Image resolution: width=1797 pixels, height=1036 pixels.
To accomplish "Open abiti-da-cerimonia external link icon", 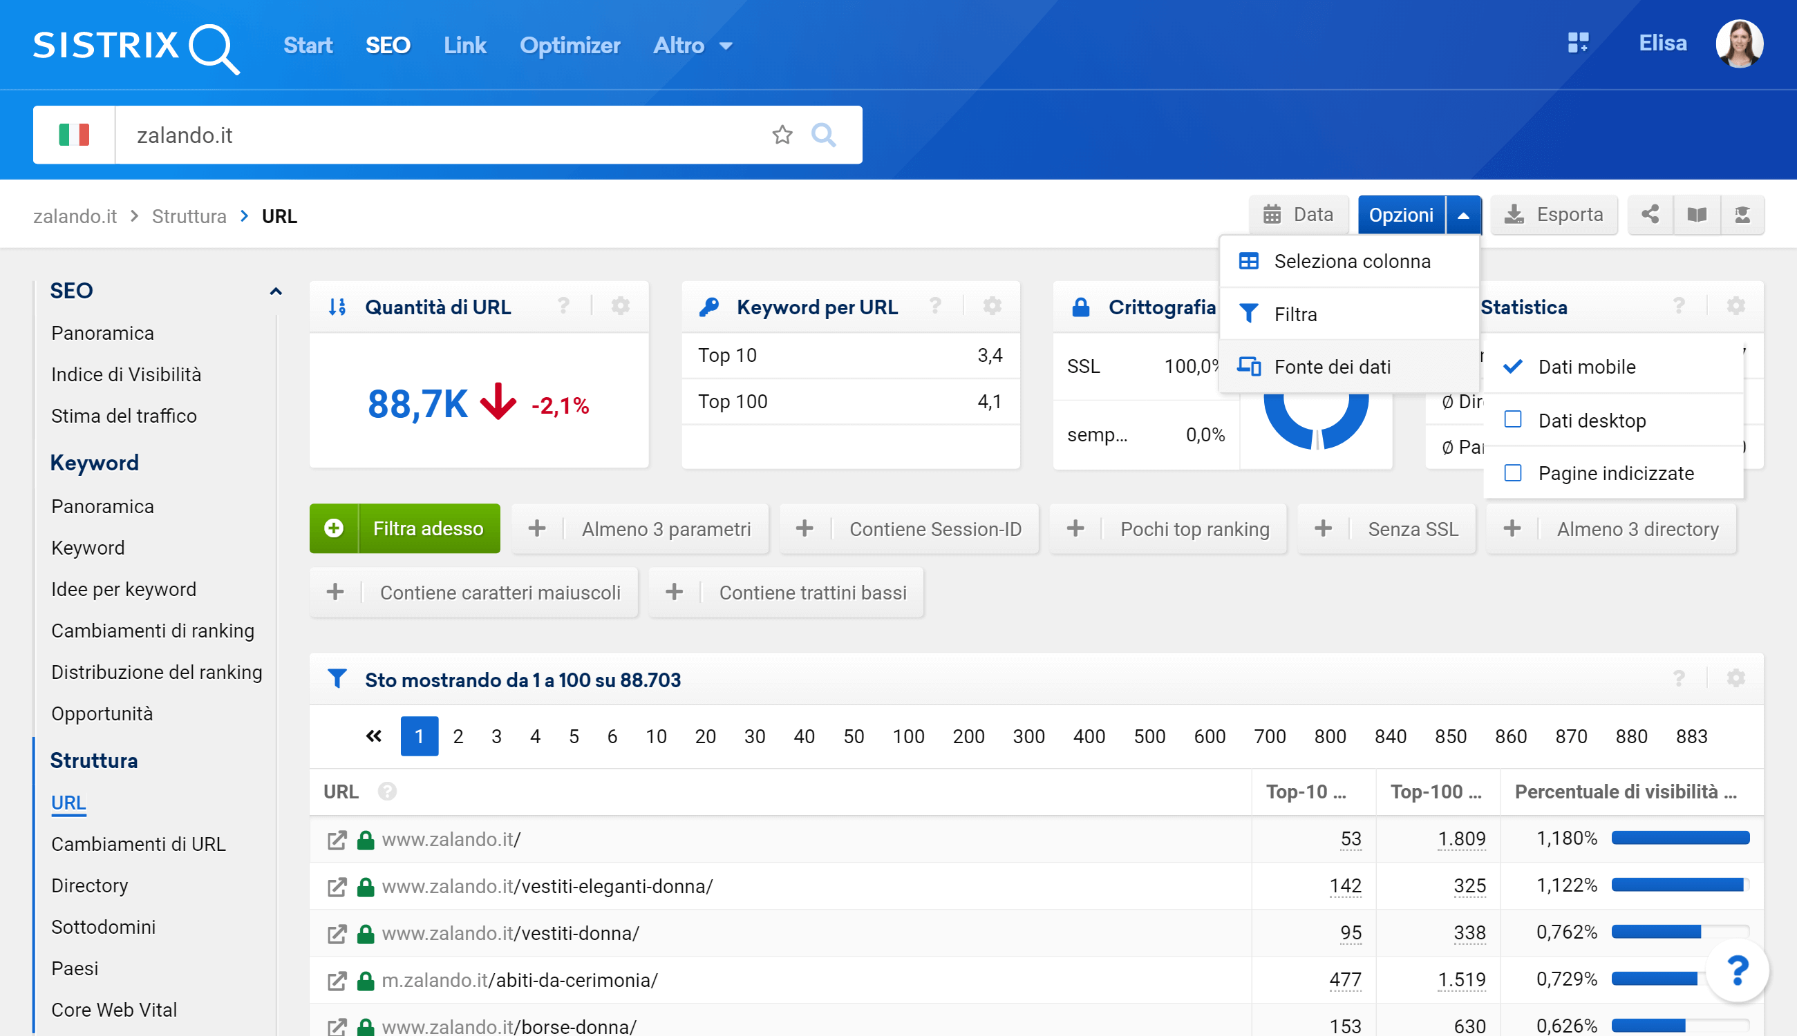I will [x=337, y=981].
